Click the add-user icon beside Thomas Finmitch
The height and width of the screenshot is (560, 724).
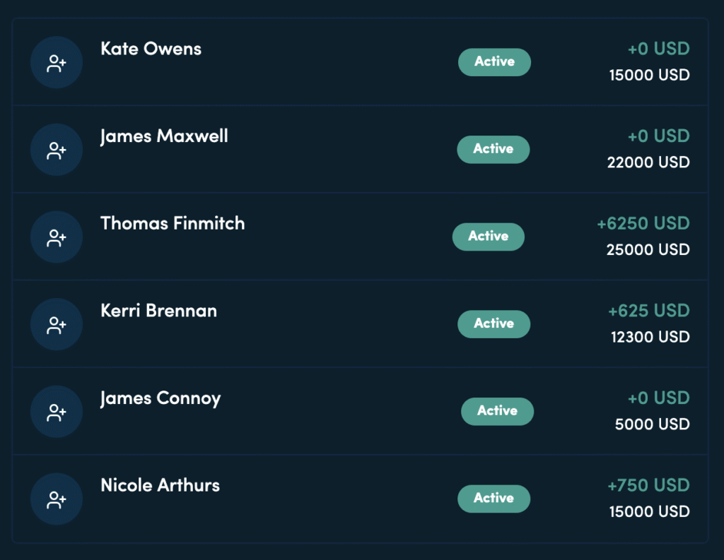(57, 237)
